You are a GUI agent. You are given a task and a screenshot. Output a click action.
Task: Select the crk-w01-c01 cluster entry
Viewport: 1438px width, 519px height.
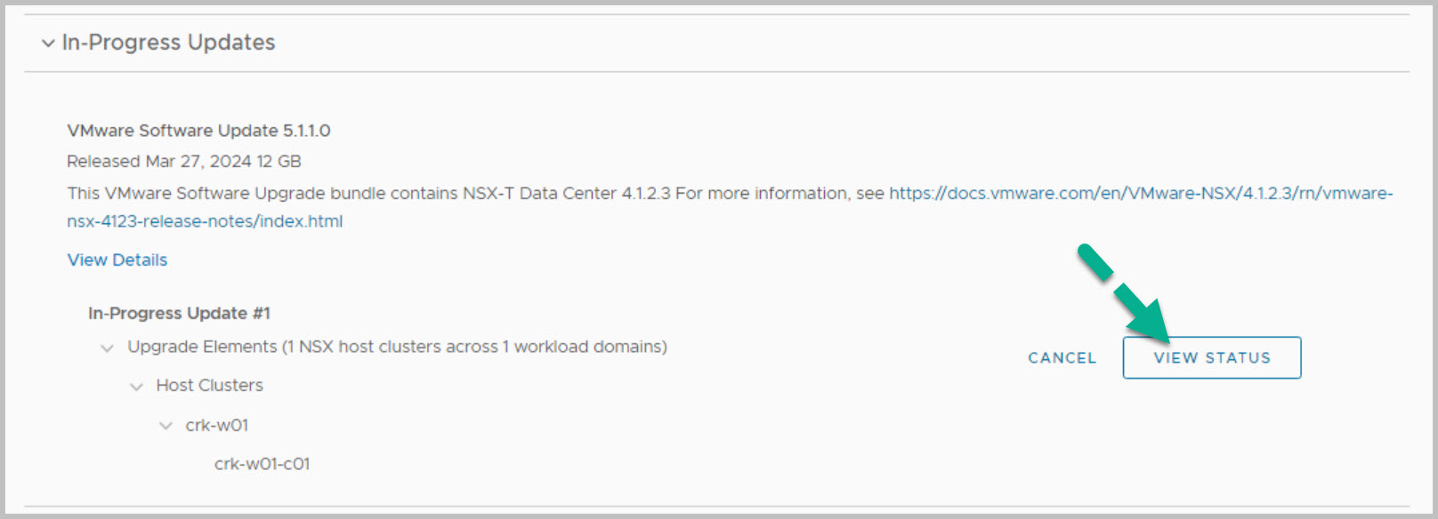click(263, 464)
